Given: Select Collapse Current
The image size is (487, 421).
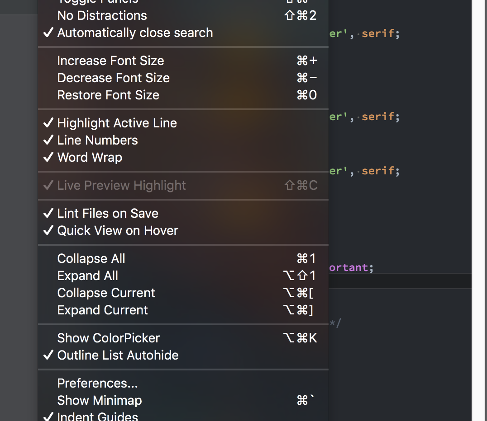Looking at the screenshot, I should tap(106, 293).
